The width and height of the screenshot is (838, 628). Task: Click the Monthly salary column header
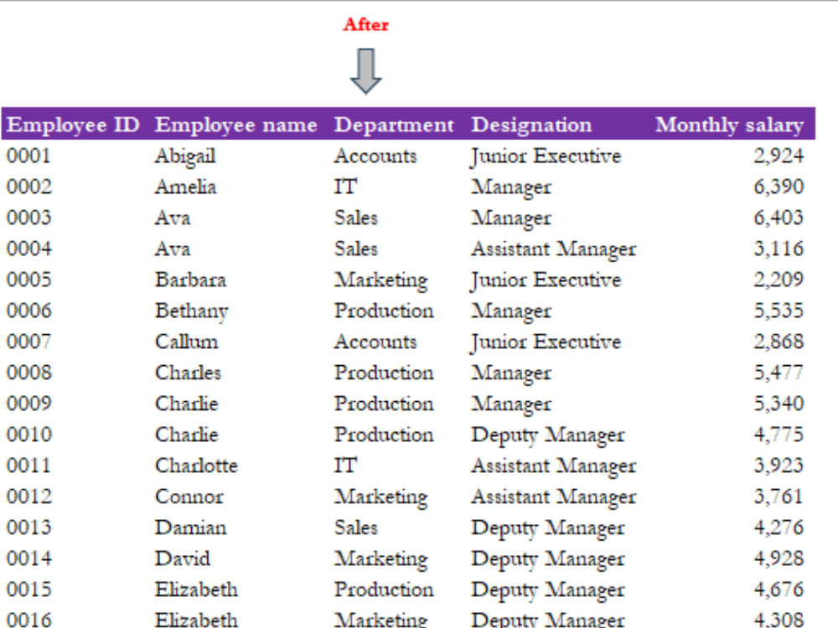[730, 125]
